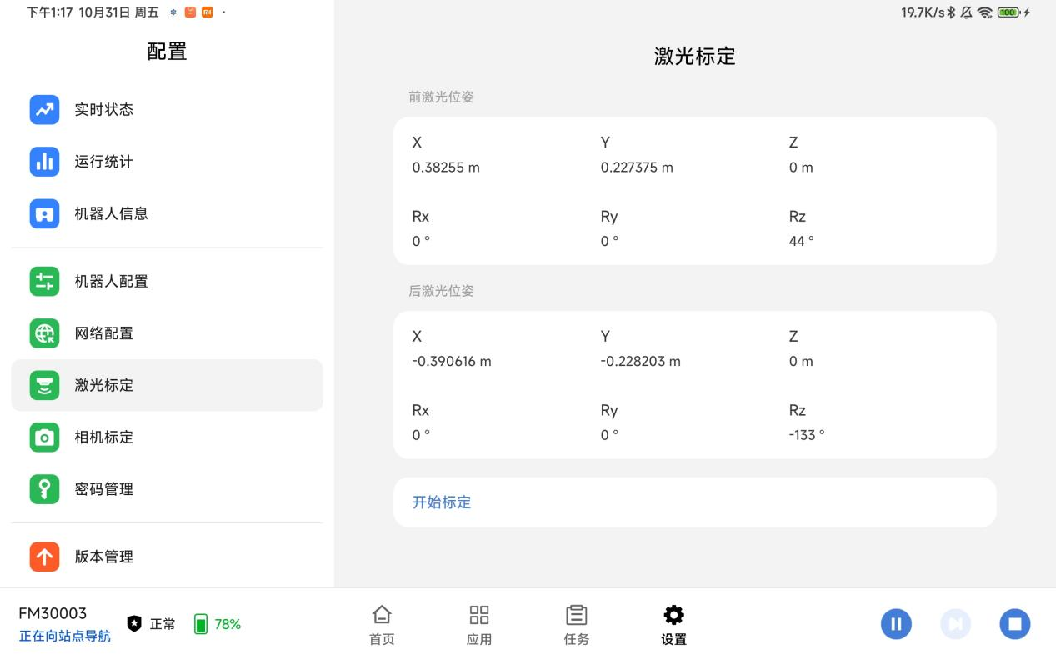Viewport: 1056px width, 660px height.
Task: Open the 实时状态 trend icon
Action: pos(44,109)
